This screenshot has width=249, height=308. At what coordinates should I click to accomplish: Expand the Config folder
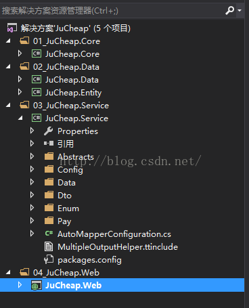tap(32, 169)
